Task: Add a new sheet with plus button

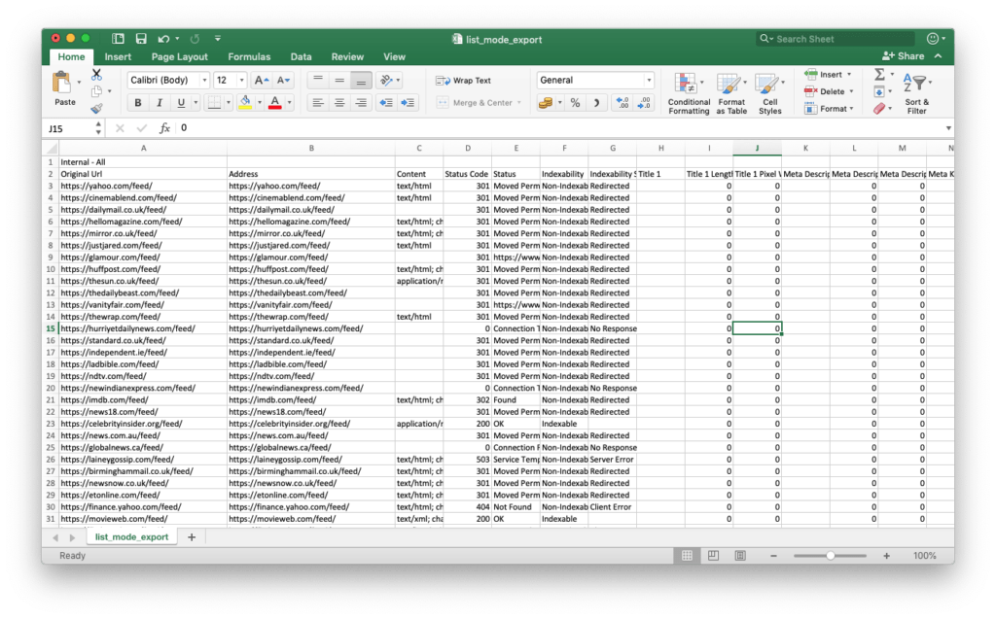Action: click(192, 537)
